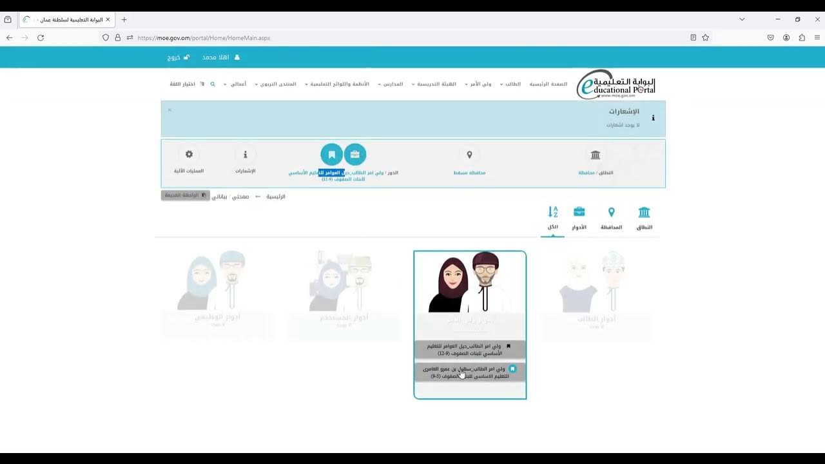Viewport: 825px width, 464px height.
Task: Select the highlighted parent role card
Action: 470,290
